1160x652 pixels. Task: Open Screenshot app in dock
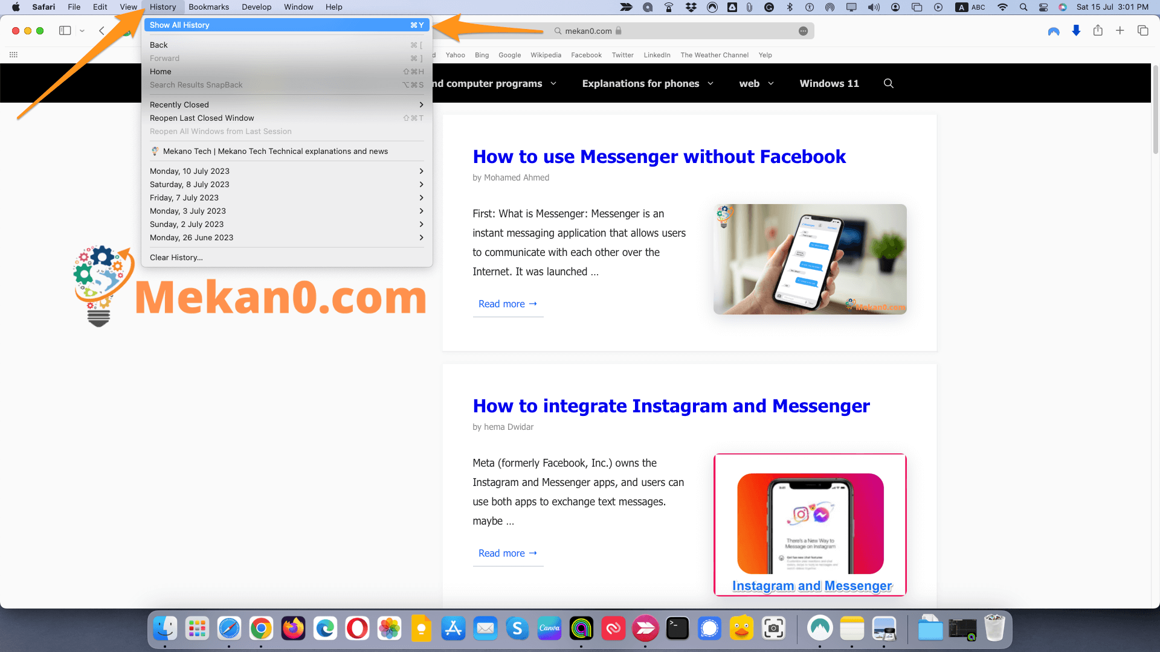pos(772,629)
